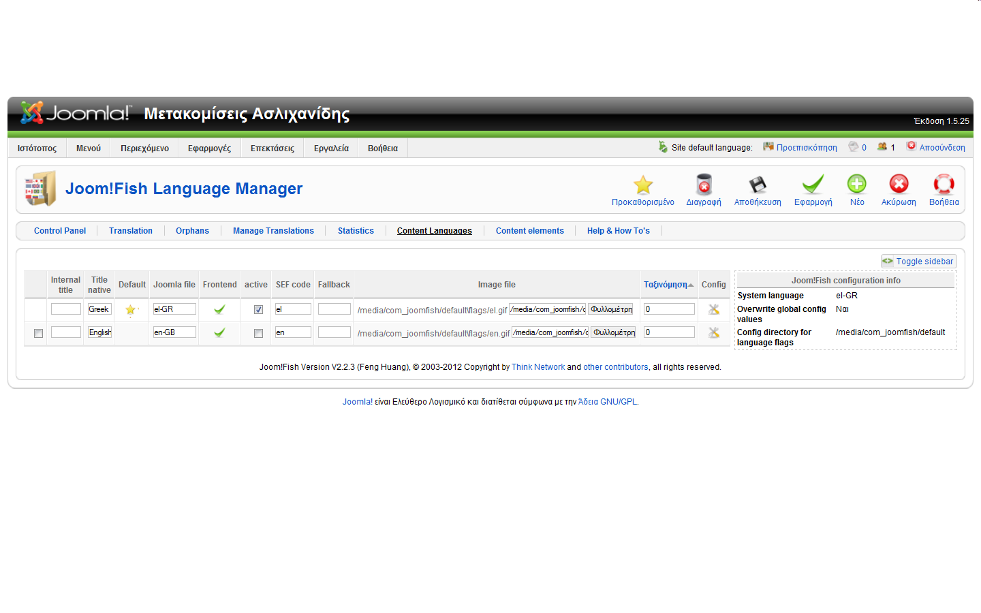Click the Site default language icon
This screenshot has height=613, width=981.
663,146
